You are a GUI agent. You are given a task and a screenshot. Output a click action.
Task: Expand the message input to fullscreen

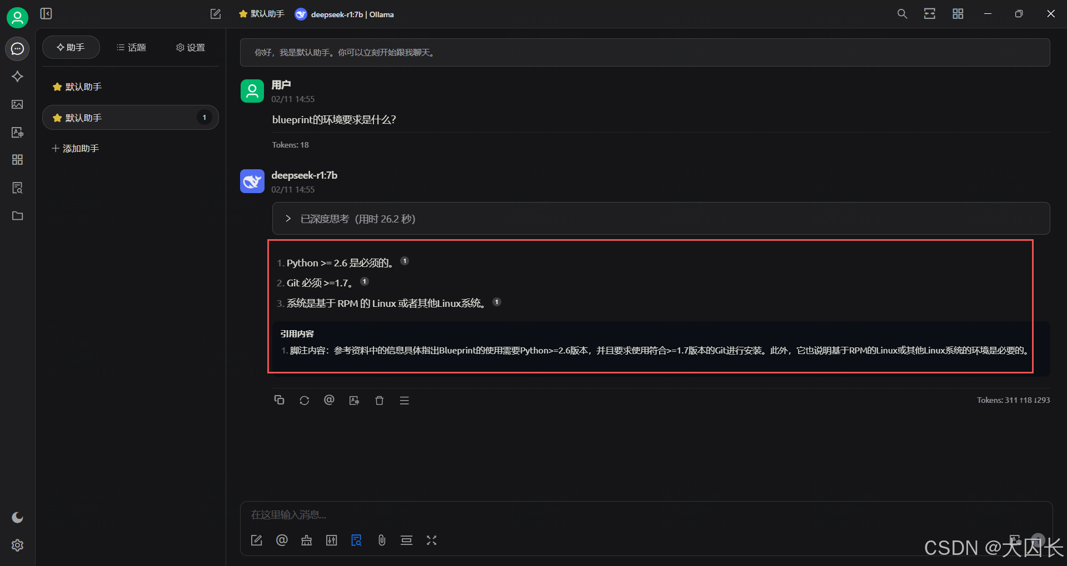[x=432, y=540]
